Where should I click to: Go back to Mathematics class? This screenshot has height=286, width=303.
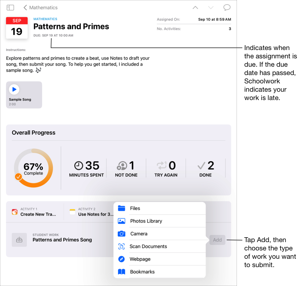pos(40,7)
